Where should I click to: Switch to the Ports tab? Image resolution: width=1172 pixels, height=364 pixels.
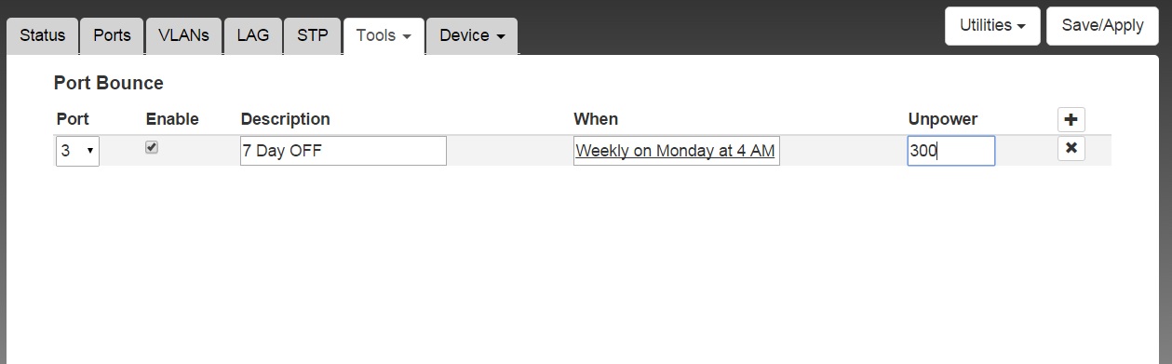tap(112, 36)
